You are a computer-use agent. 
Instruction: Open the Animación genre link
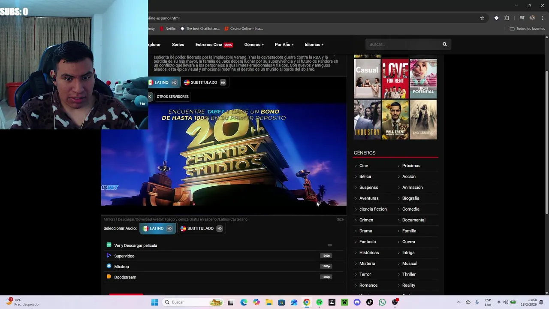(412, 187)
